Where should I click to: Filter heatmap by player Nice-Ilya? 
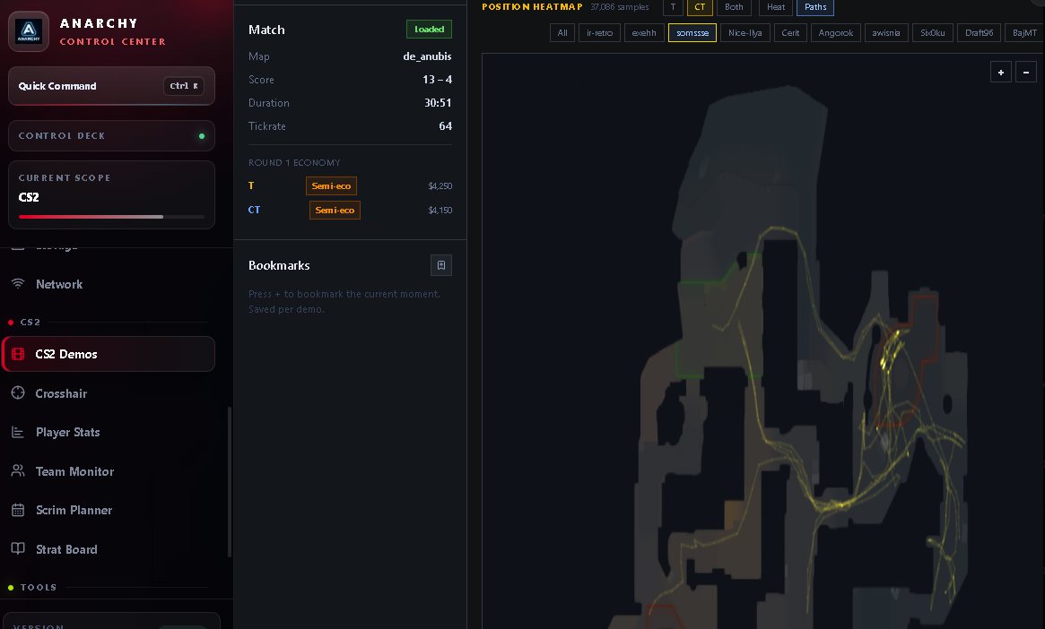745,32
